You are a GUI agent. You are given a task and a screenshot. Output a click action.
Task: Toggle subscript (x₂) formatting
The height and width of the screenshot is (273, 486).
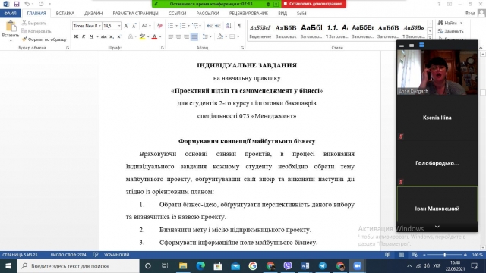coord(112,37)
